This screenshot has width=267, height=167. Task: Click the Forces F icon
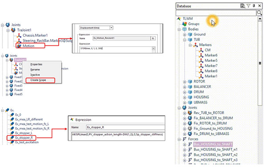[x=184, y=139]
